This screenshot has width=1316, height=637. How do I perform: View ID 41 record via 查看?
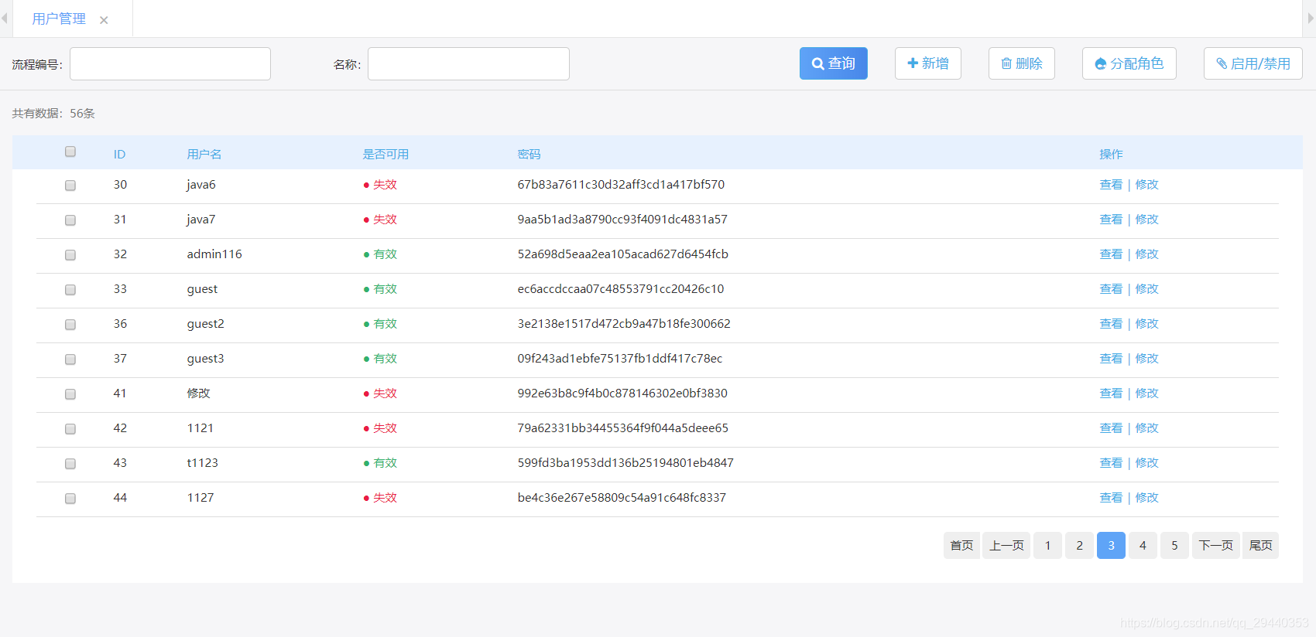tap(1111, 393)
